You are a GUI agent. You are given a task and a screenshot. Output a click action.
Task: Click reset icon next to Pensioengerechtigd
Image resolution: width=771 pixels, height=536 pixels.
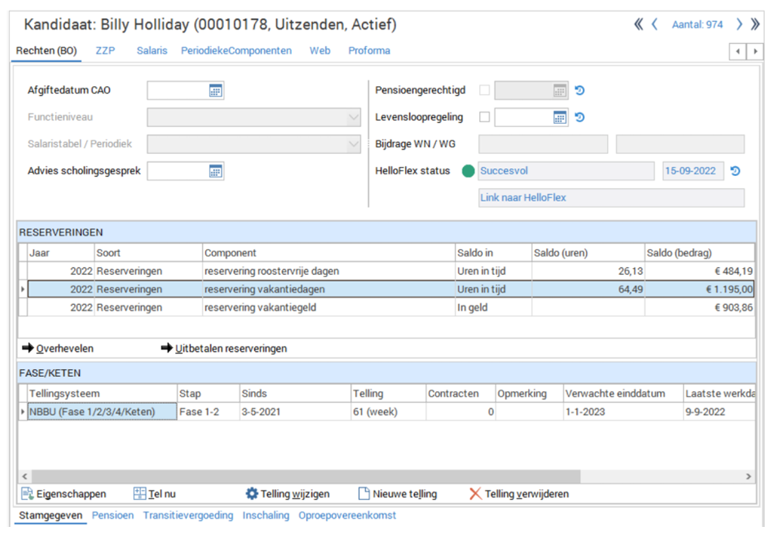pos(579,91)
